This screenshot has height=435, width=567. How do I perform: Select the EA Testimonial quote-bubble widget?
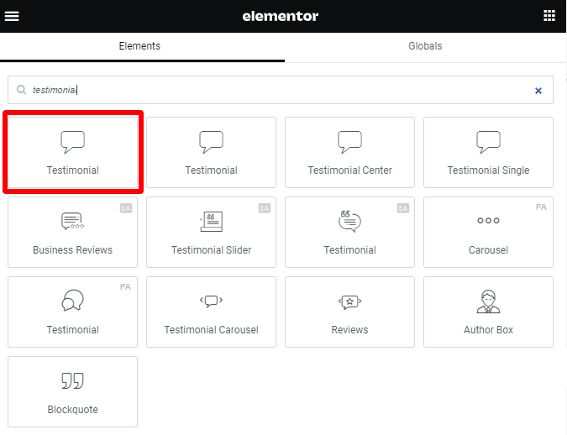[x=349, y=232]
